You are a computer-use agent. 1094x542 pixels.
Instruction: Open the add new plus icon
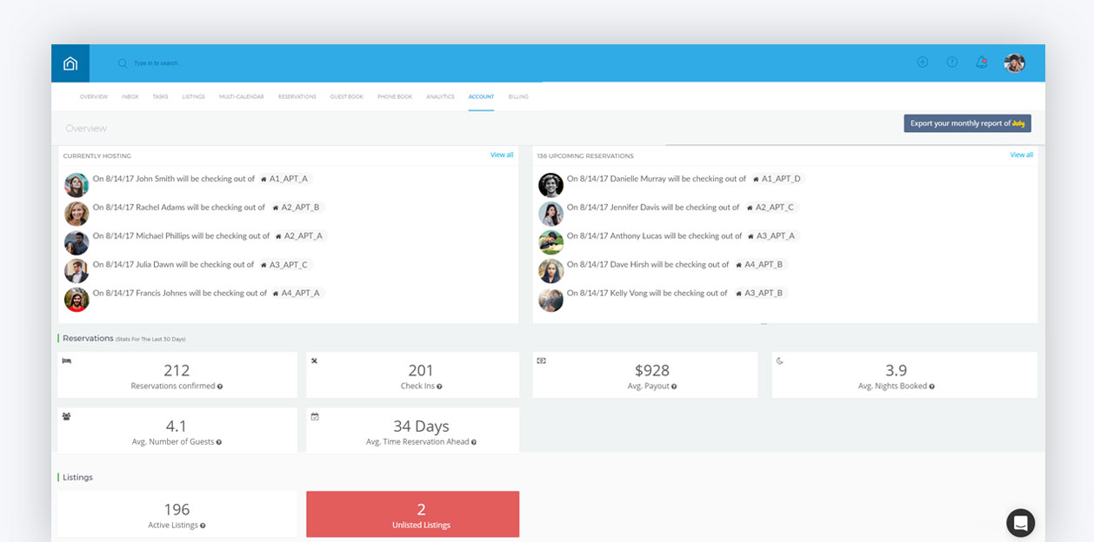922,62
